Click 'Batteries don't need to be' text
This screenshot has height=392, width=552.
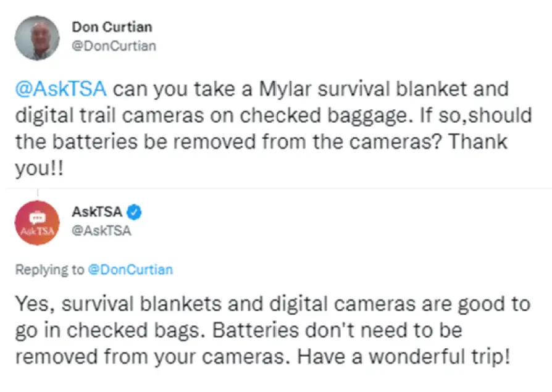(x=342, y=330)
